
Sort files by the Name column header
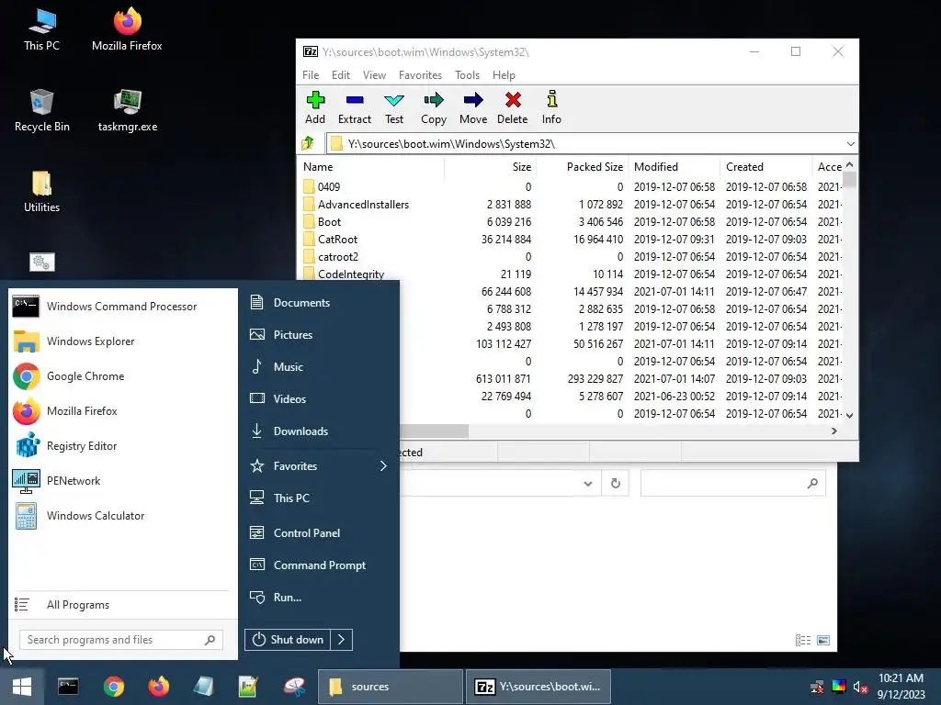[372, 167]
